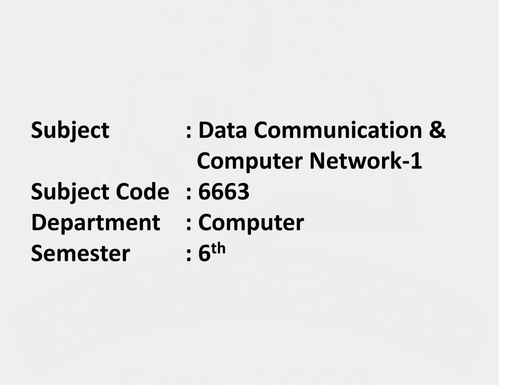Select the superscript "th" after 6
514x385 pixels.
(x=218, y=249)
